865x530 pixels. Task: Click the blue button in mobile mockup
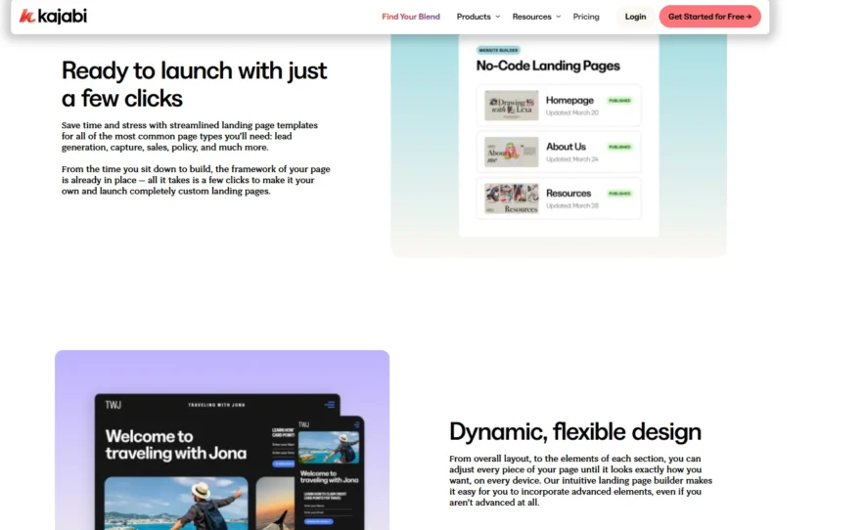[318, 521]
